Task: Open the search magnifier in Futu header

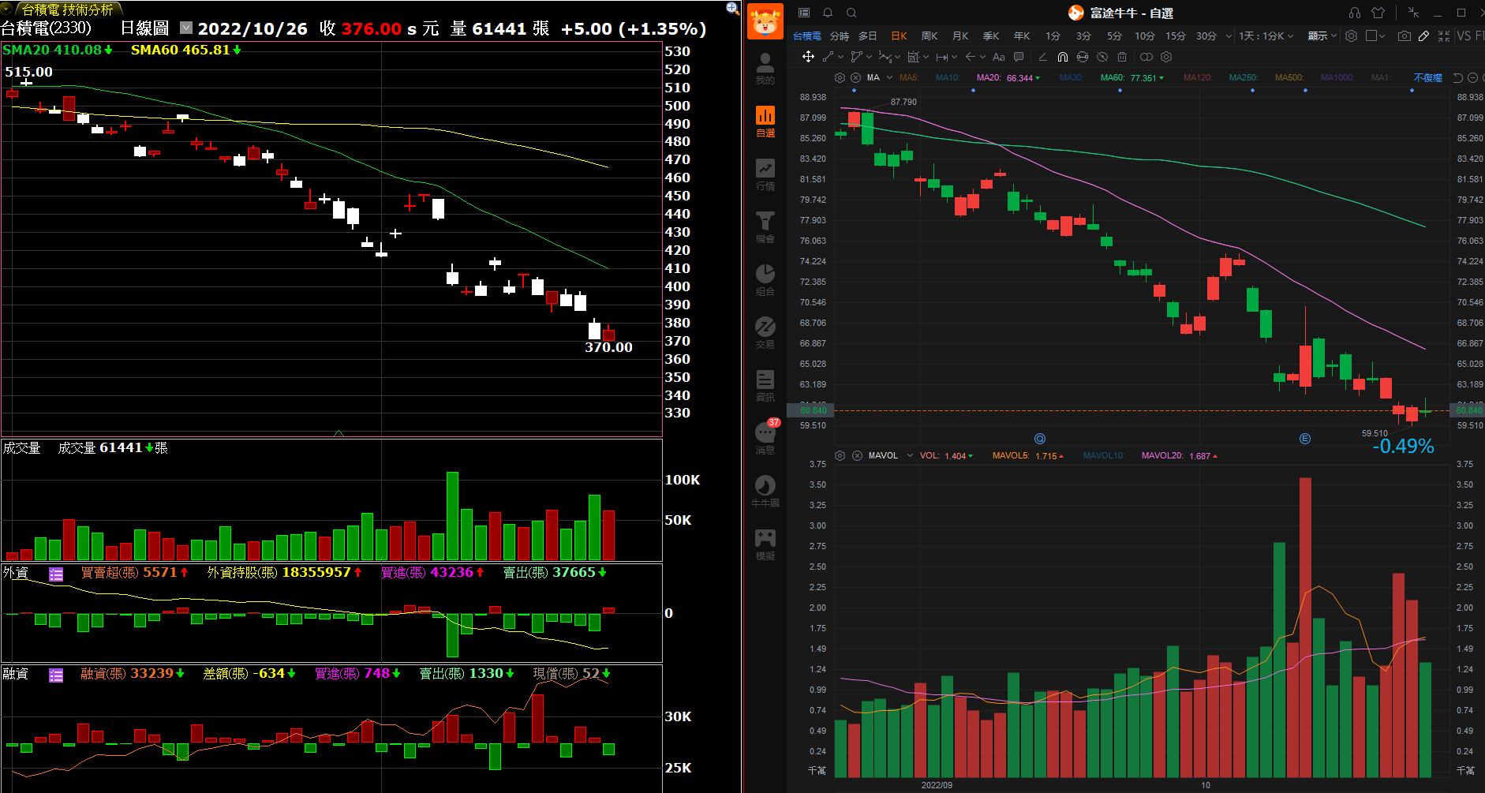Action: (x=851, y=13)
